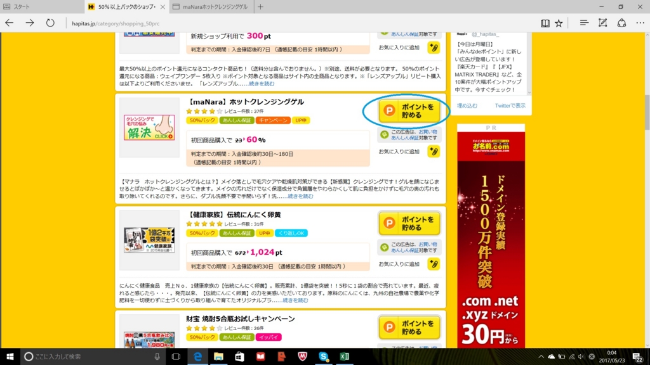Image resolution: width=650 pixels, height=365 pixels.
Task: Make a web note
Action: [603, 23]
